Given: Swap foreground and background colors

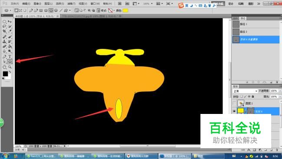Looking at the screenshot, I should (10, 71).
